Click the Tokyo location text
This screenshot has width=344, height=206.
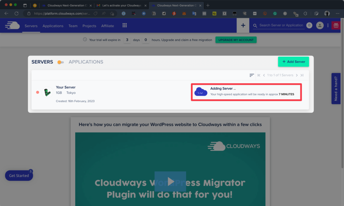coord(71,93)
